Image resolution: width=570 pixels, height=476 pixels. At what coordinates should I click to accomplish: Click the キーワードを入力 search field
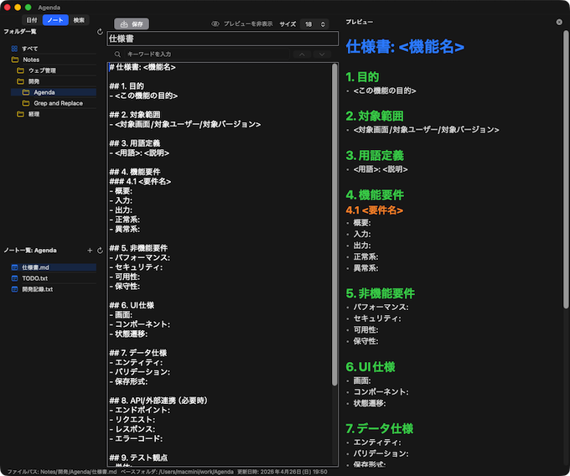click(x=201, y=54)
